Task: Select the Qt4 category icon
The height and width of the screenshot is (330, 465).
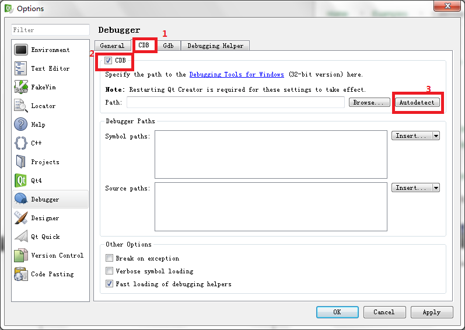Action: [x=21, y=181]
